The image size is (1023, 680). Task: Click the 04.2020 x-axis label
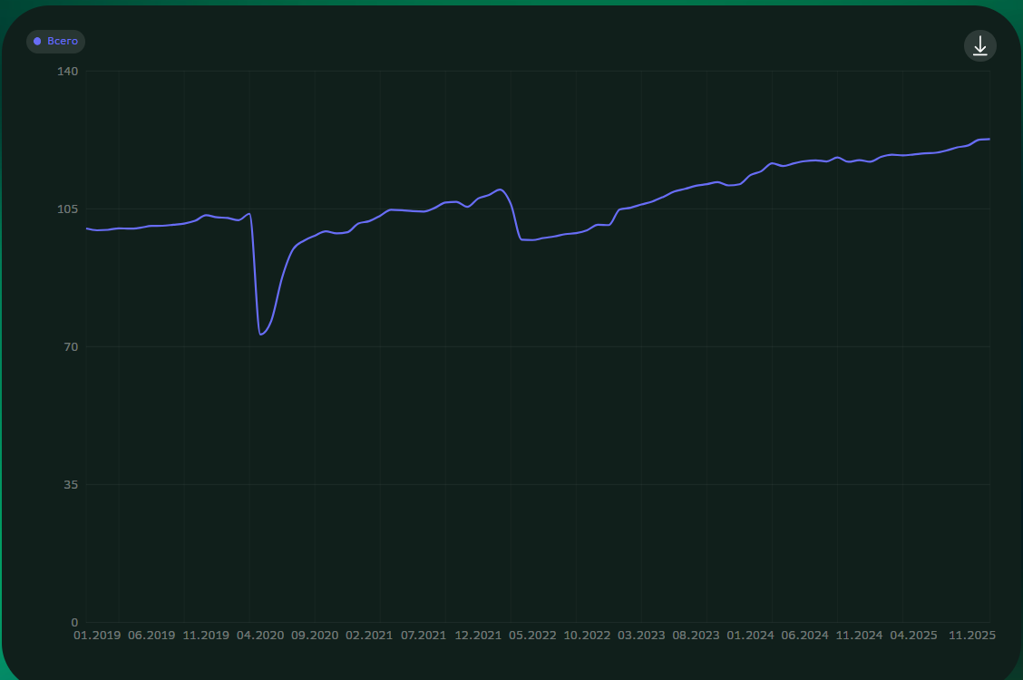[x=260, y=635]
